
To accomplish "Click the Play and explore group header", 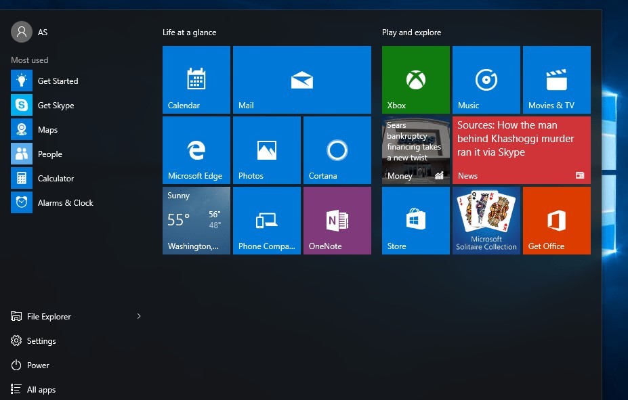I will [x=412, y=32].
